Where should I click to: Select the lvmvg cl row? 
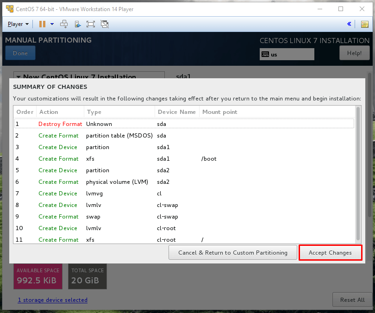(x=184, y=194)
